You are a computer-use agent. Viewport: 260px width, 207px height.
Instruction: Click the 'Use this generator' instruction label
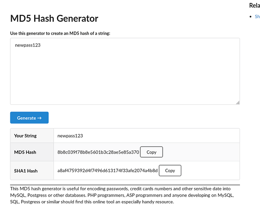point(60,33)
